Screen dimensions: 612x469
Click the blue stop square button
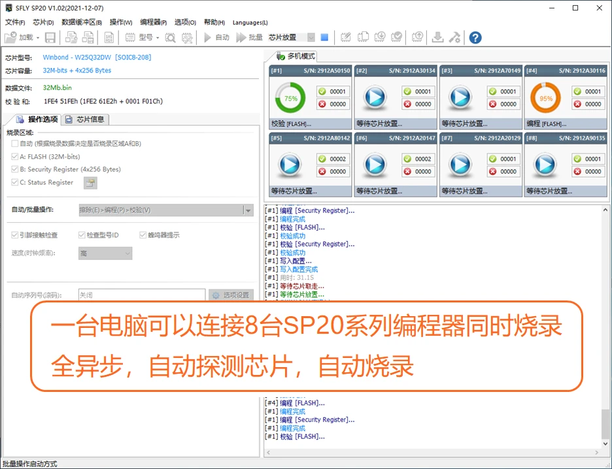click(x=324, y=37)
